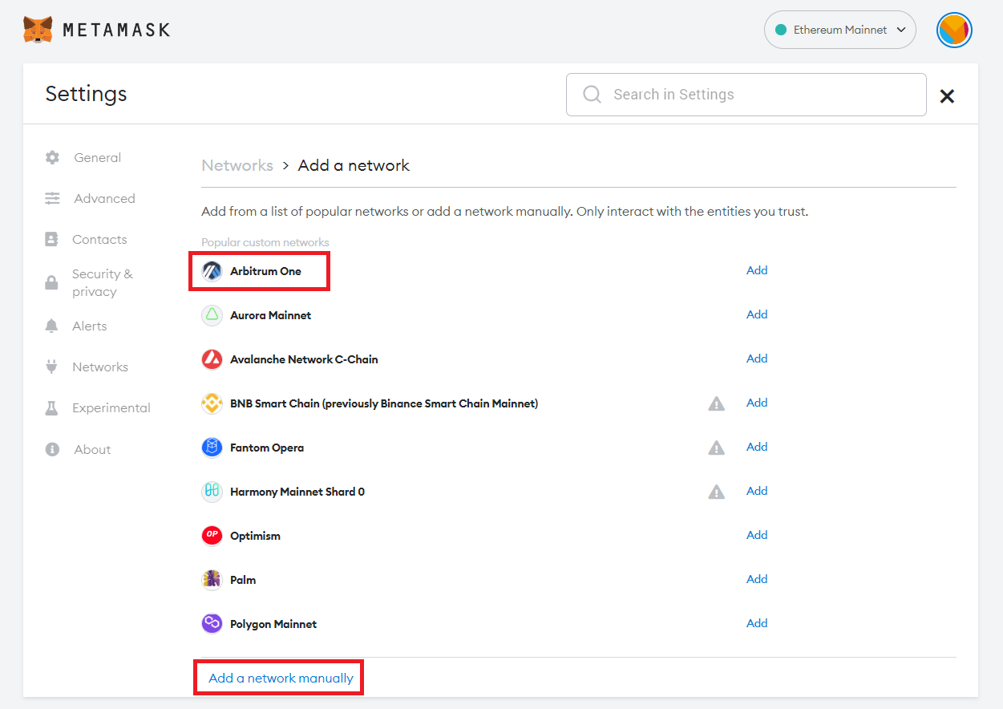Viewport: 1003px width, 709px height.
Task: Click the Aurora Mainnet network name
Action: 270,315
